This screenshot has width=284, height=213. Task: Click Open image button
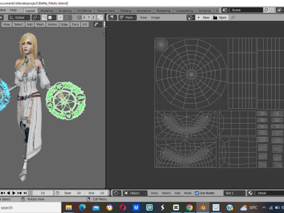click(x=220, y=18)
